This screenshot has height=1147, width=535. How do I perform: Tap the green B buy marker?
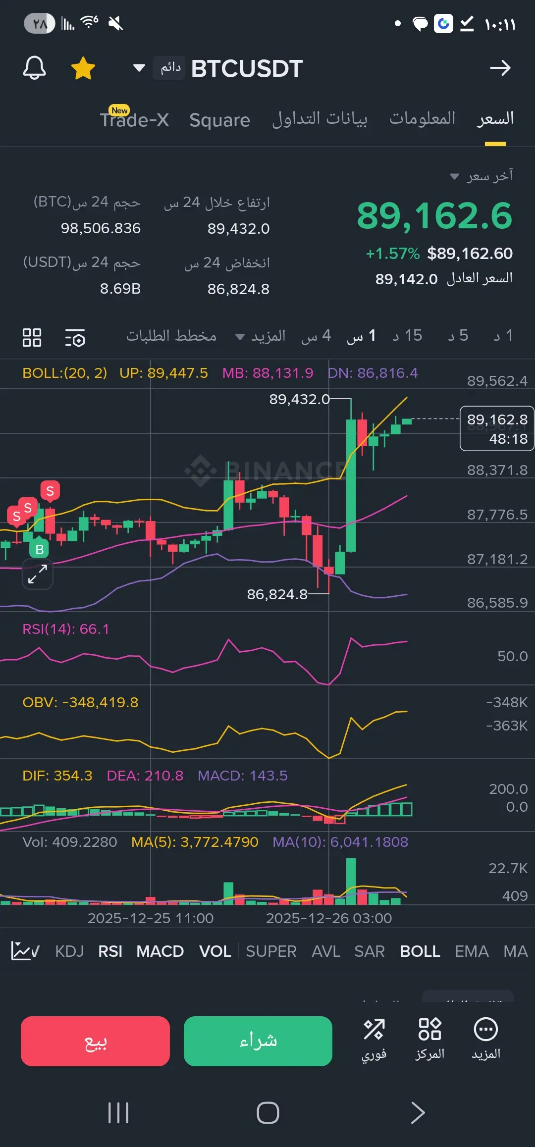[x=39, y=549]
